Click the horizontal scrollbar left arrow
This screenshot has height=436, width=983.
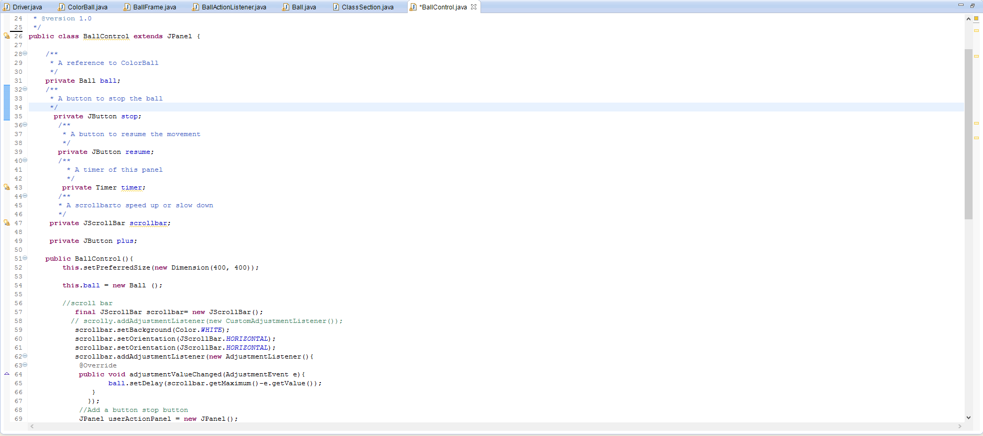click(32, 427)
